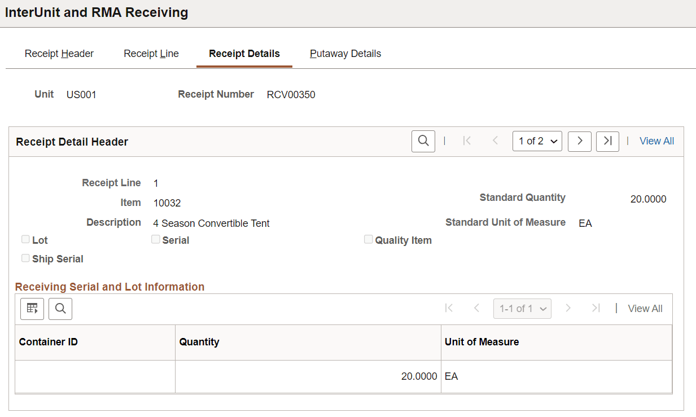Image resolution: width=696 pixels, height=417 pixels.
Task: Open the Grid Action Menu for serial information
Action: tap(32, 309)
